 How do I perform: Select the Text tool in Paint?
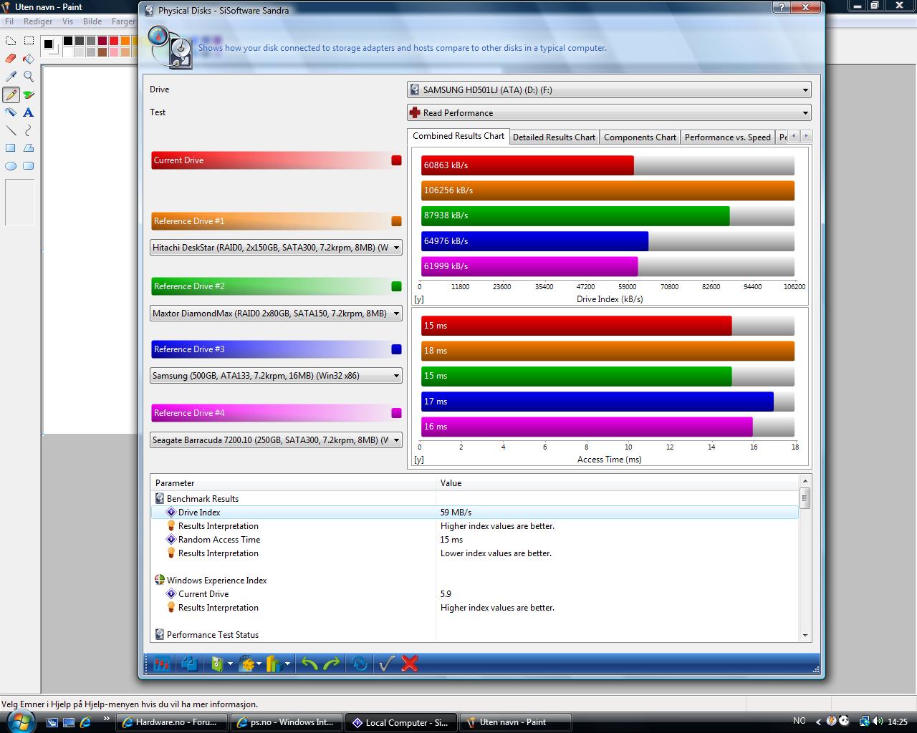tap(29, 112)
